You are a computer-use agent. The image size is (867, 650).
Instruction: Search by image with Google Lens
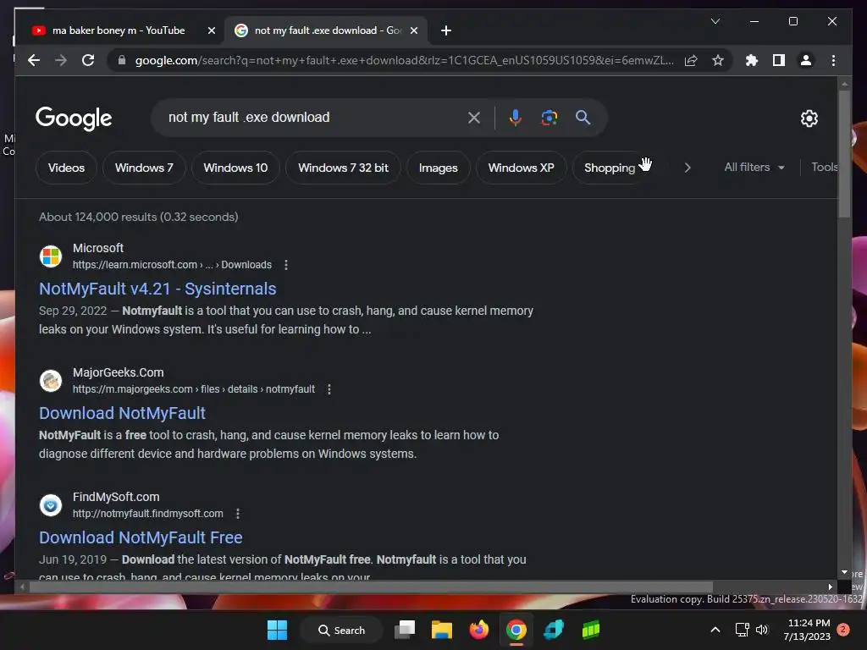[x=549, y=118]
